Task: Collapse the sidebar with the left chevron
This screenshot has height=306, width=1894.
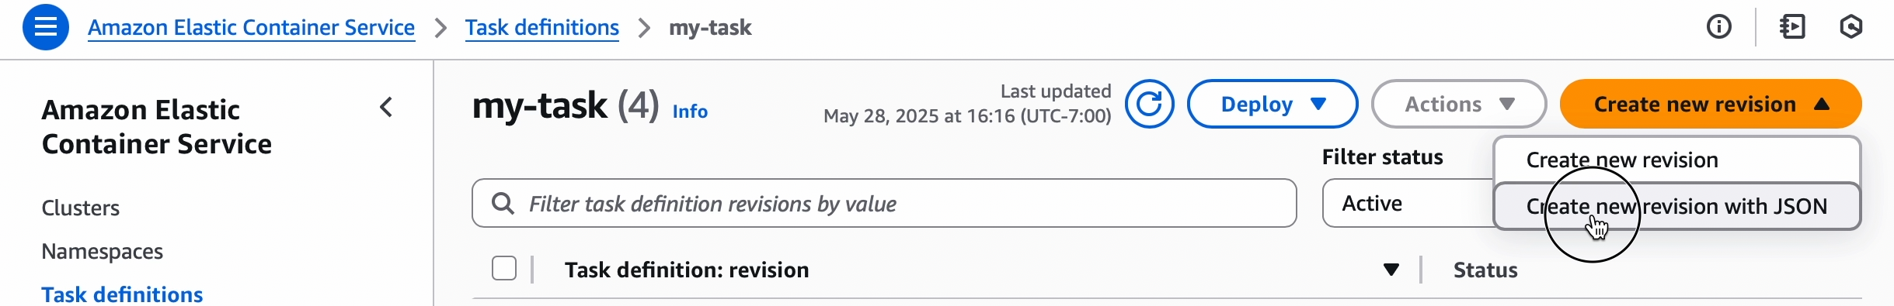Action: [386, 107]
